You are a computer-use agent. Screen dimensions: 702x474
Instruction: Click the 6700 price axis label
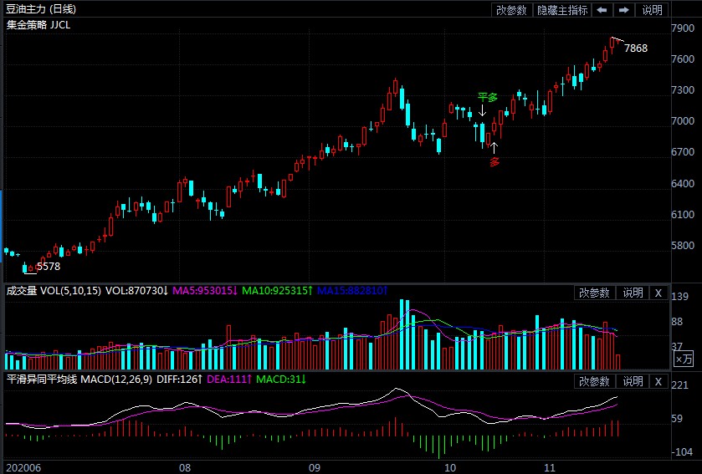[x=683, y=152]
